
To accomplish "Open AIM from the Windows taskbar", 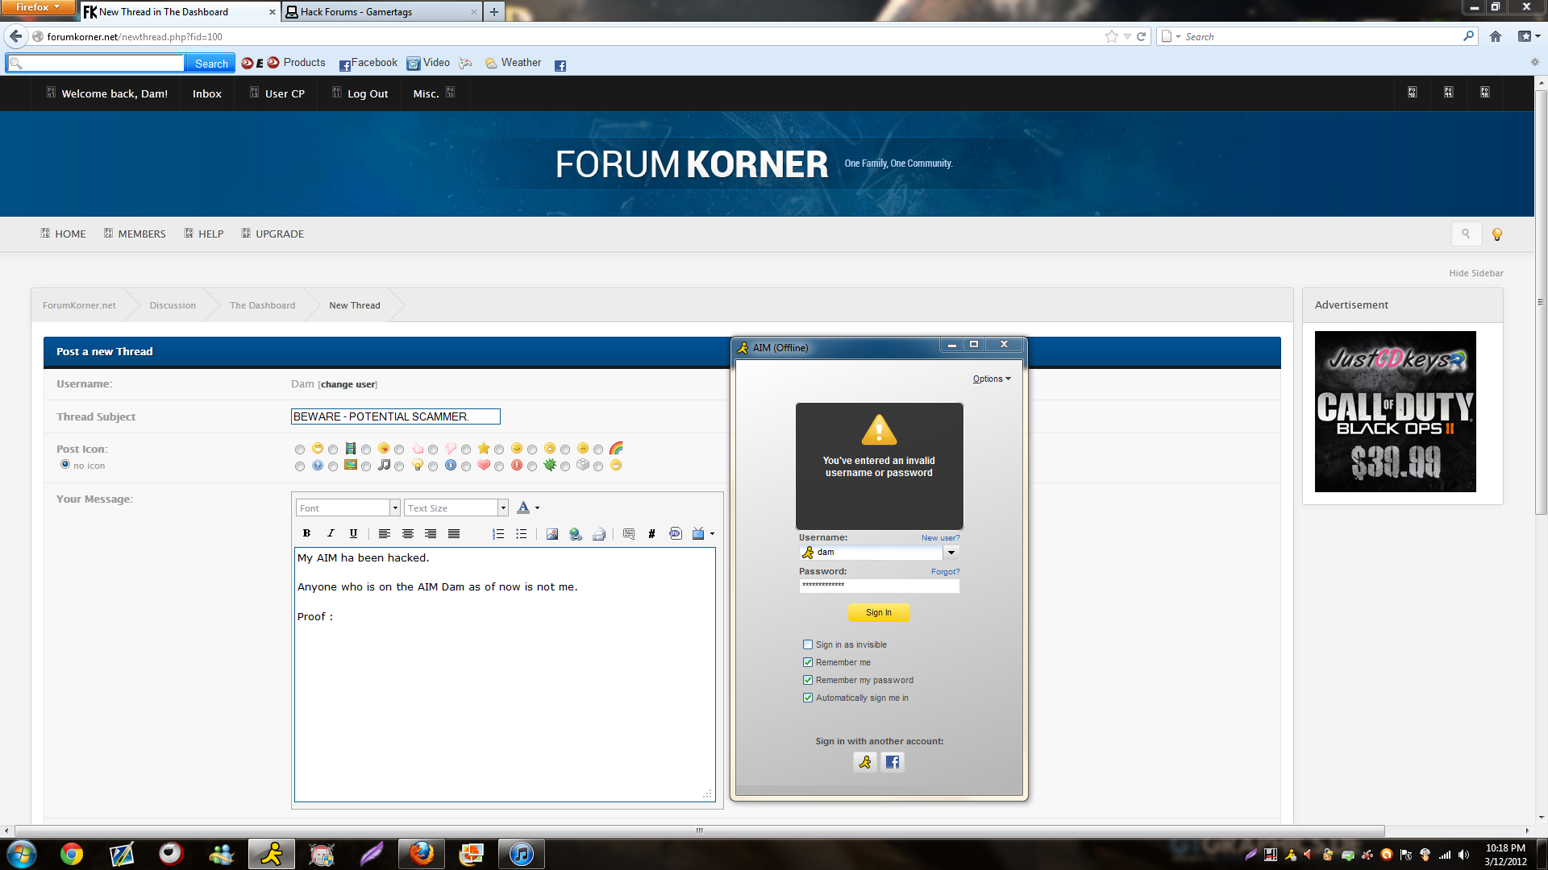I will 272,854.
